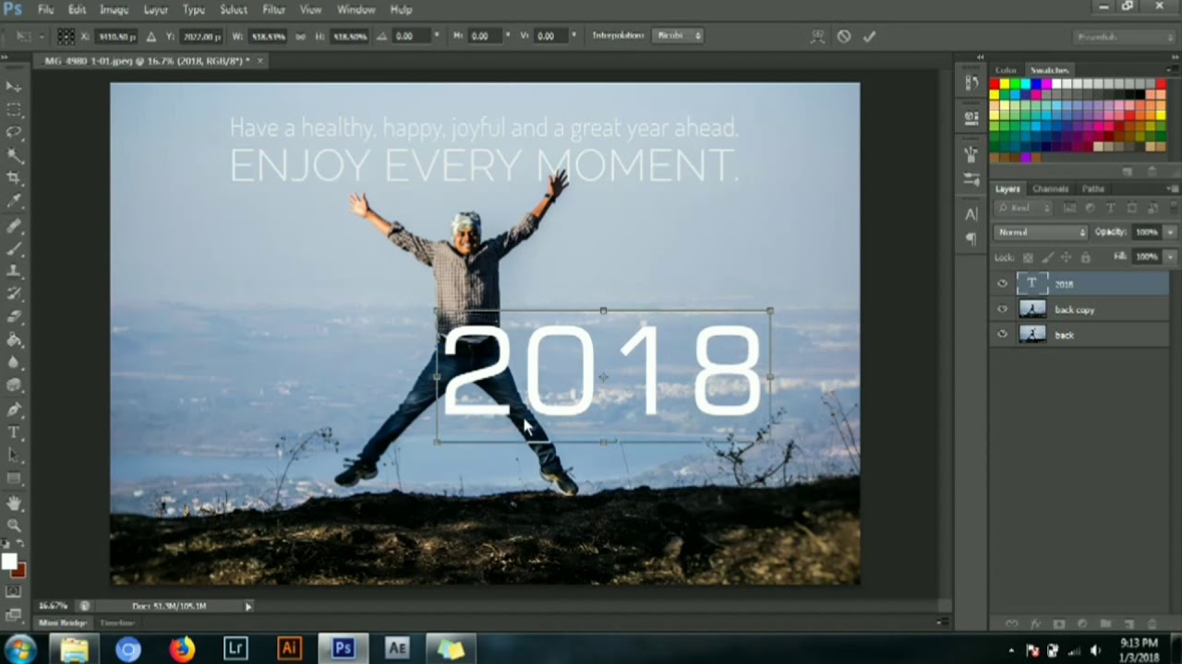Open the Opacity slider dropdown arrow
The height and width of the screenshot is (664, 1182).
pyautogui.click(x=1171, y=232)
